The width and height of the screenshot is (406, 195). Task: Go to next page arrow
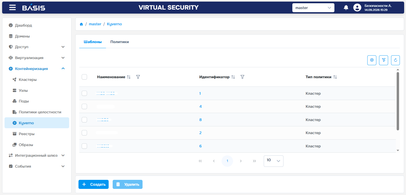coord(241,161)
